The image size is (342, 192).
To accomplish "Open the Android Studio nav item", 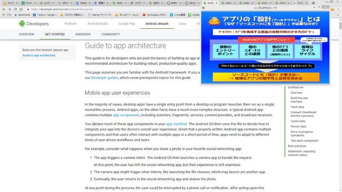I will click(x=97, y=23).
